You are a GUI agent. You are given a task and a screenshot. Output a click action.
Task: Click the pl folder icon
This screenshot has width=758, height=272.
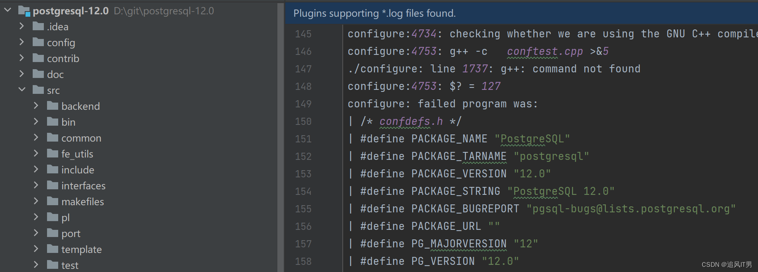[53, 217]
